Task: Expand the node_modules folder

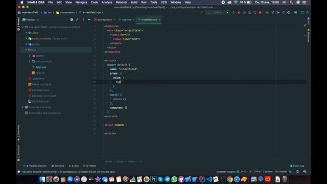Action: tap(26, 39)
